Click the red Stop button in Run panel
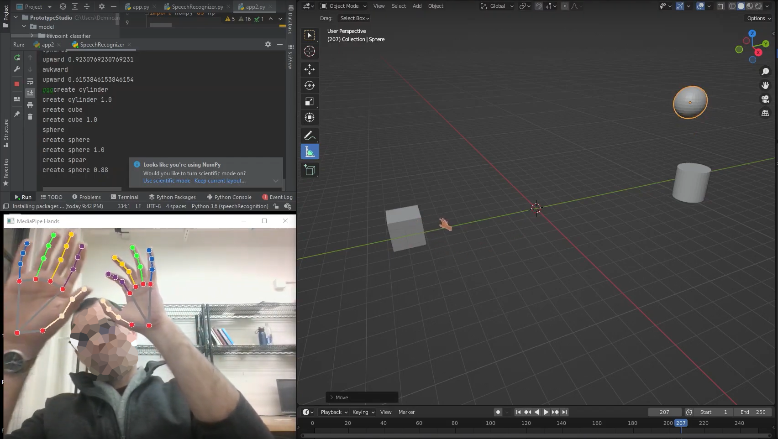 (17, 84)
